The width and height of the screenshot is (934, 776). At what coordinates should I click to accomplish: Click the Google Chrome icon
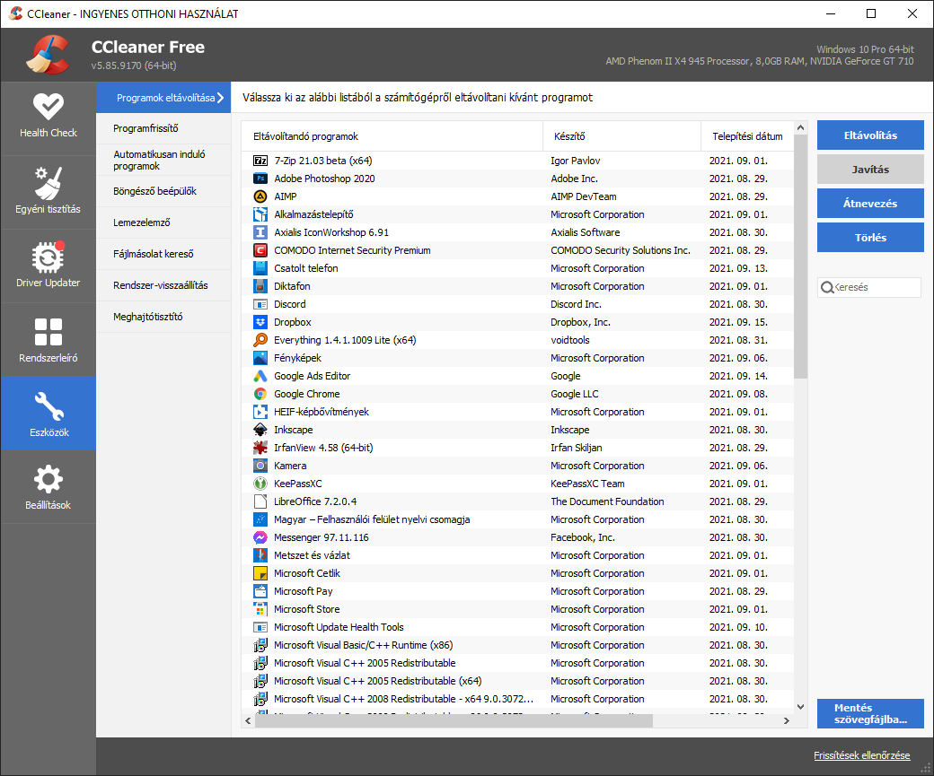click(260, 394)
